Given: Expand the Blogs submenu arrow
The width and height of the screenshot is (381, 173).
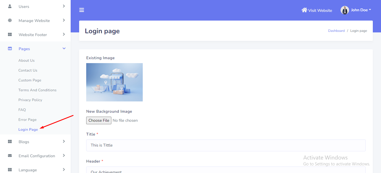Looking at the screenshot, I should pyautogui.click(x=64, y=141).
